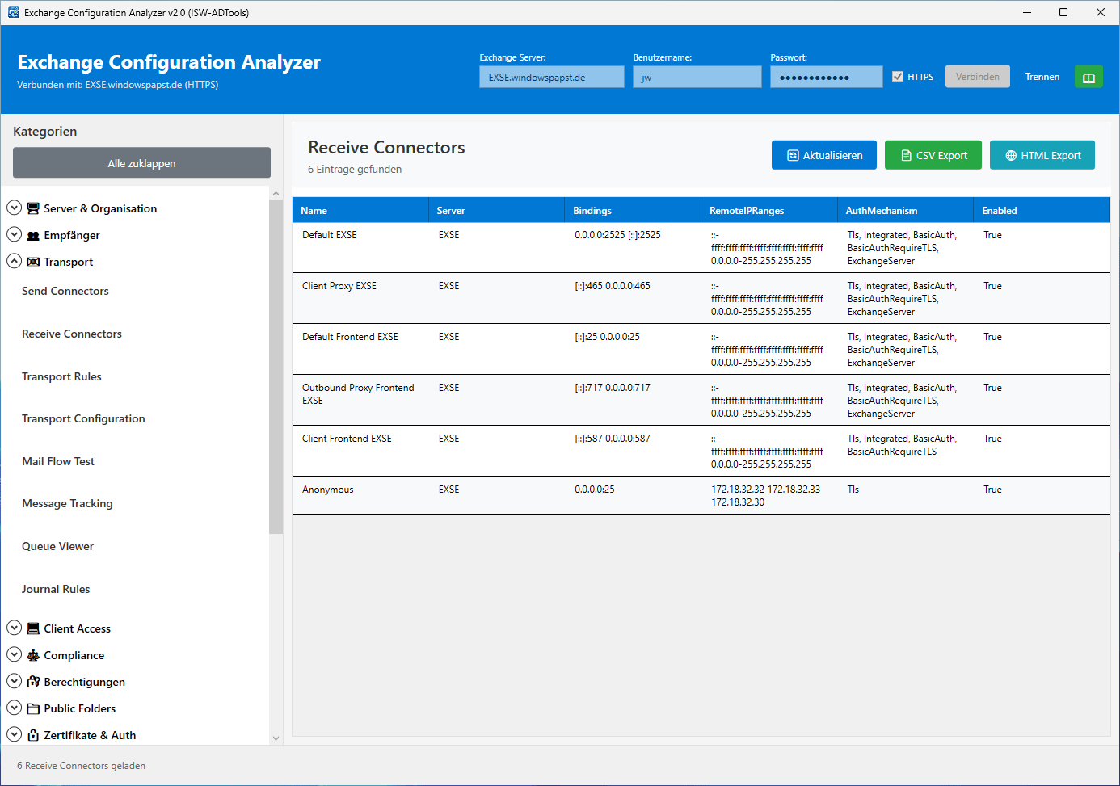This screenshot has width=1120, height=786.
Task: Open Send Connectors in Transport menu
Action: point(65,291)
